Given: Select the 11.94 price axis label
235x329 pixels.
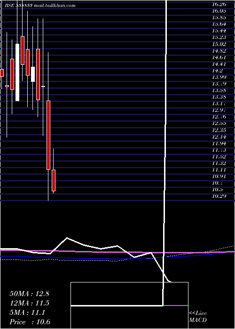Looking at the screenshot, I should pos(219,143).
